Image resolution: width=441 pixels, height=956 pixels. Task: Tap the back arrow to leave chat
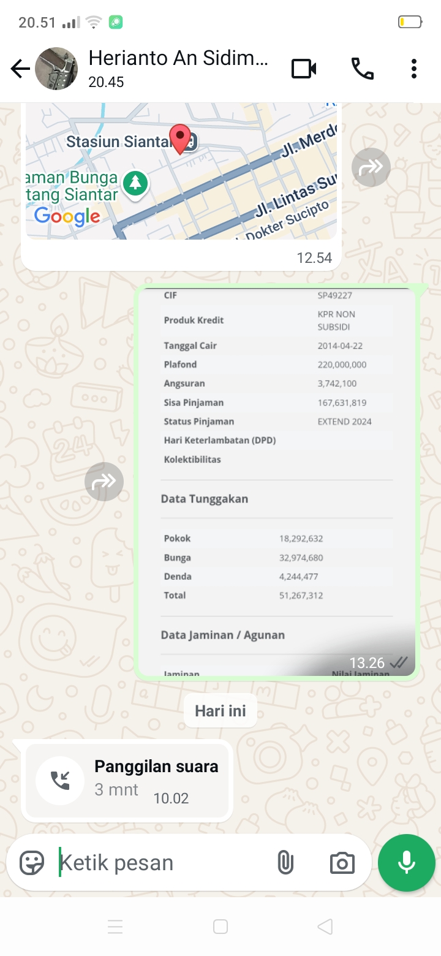tap(20, 69)
